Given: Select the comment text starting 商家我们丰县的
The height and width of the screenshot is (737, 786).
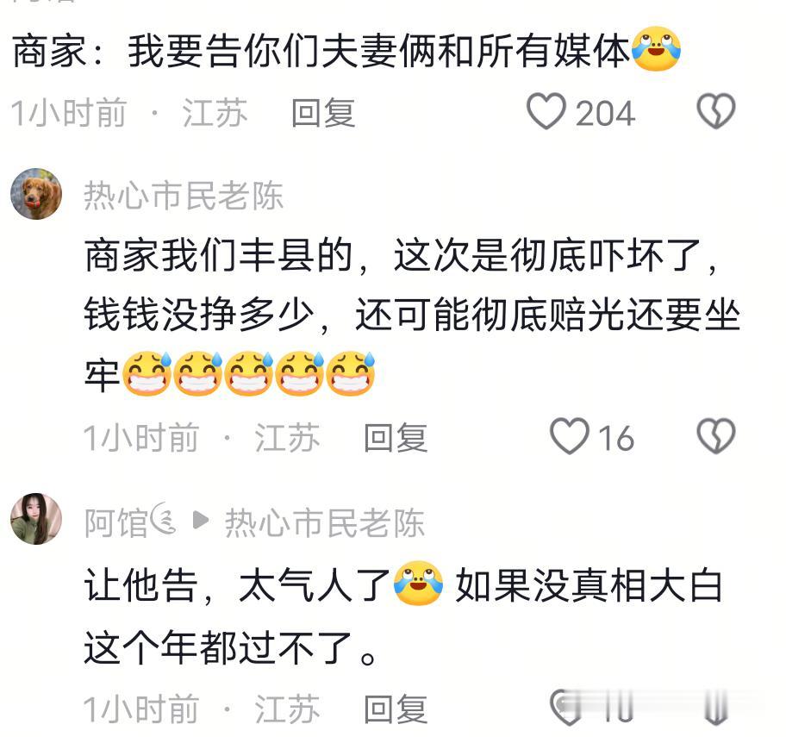Looking at the screenshot, I should pyautogui.click(x=412, y=315).
